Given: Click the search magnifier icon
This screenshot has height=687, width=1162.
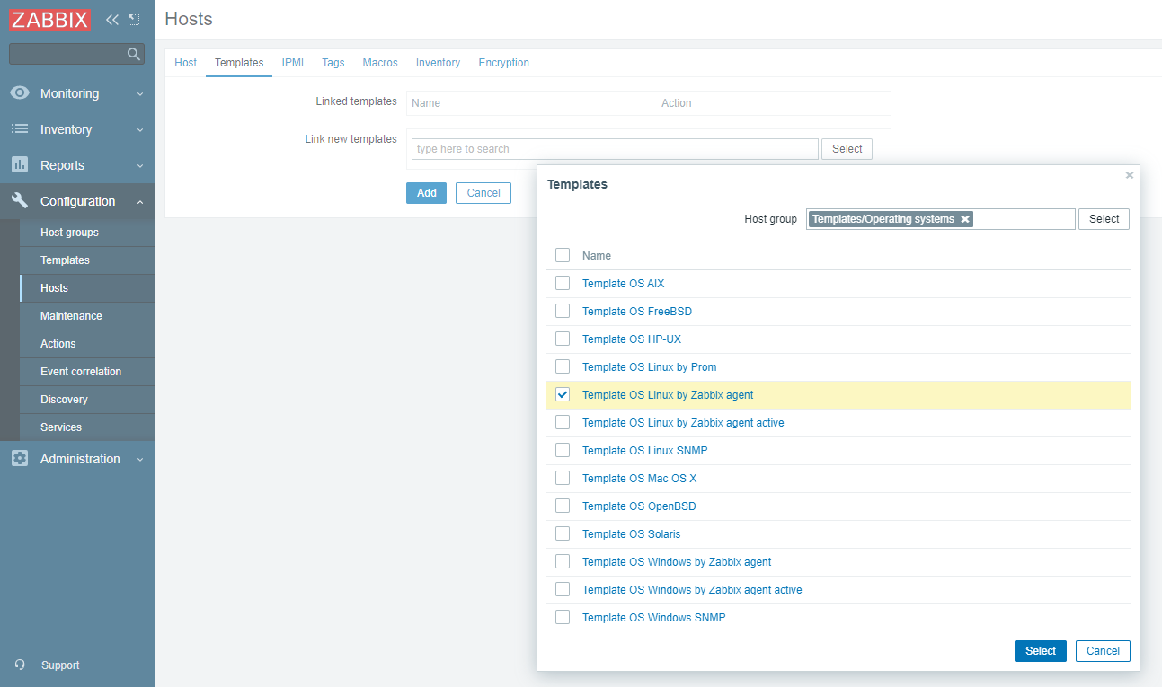Looking at the screenshot, I should [x=134, y=54].
